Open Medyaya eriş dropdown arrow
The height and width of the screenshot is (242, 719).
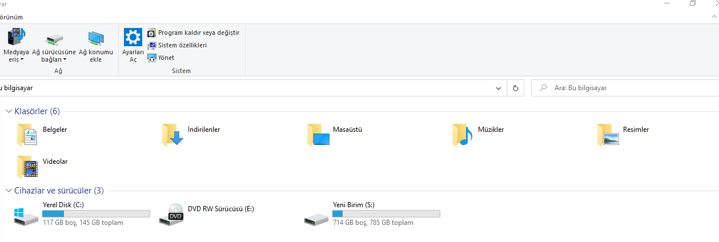(x=22, y=59)
